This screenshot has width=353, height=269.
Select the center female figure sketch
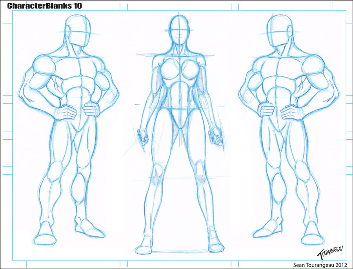(179, 134)
